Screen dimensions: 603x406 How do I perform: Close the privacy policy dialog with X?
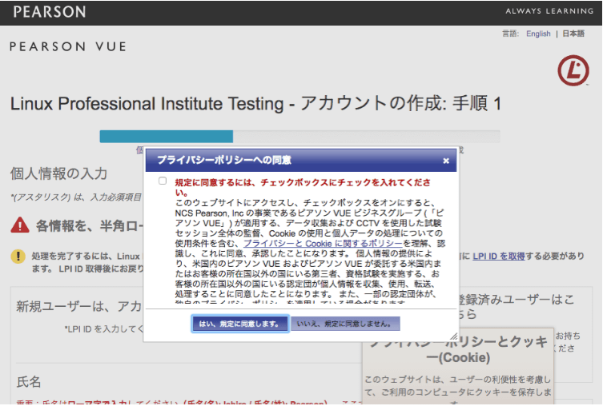click(x=446, y=161)
